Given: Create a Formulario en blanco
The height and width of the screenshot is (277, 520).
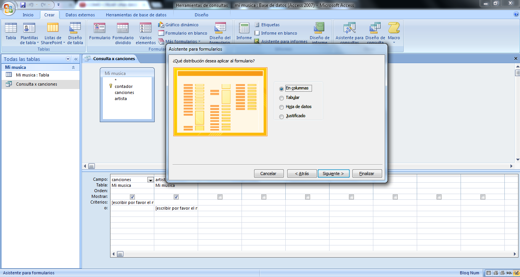Looking at the screenshot, I should pos(182,33).
